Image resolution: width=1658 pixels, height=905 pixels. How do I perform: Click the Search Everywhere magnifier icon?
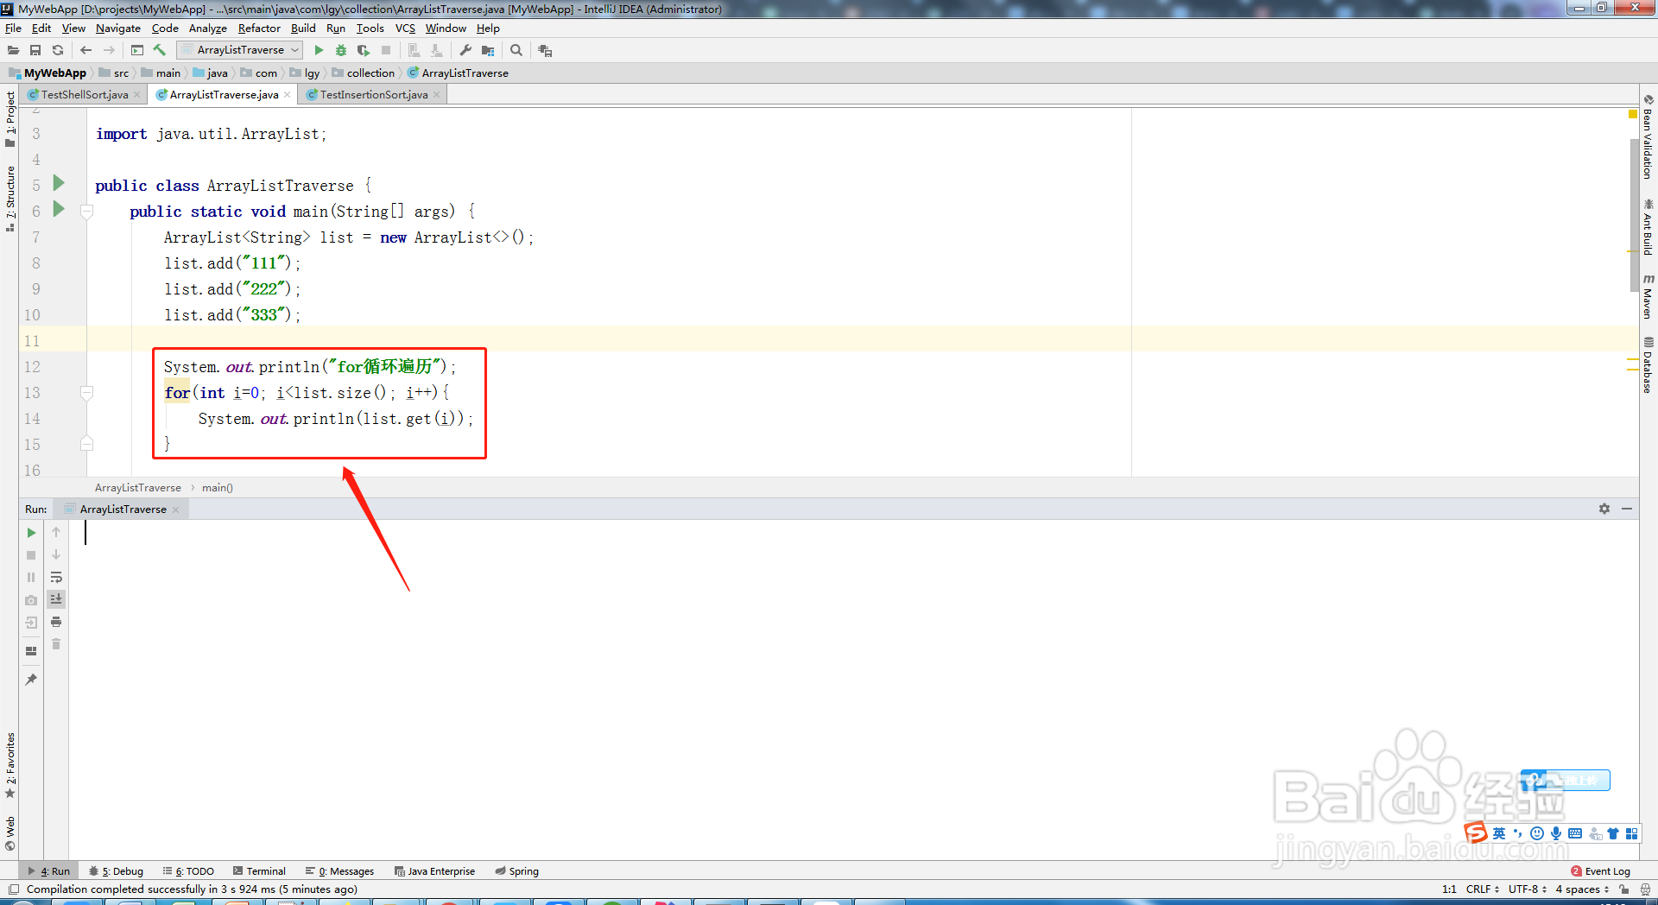point(516,50)
